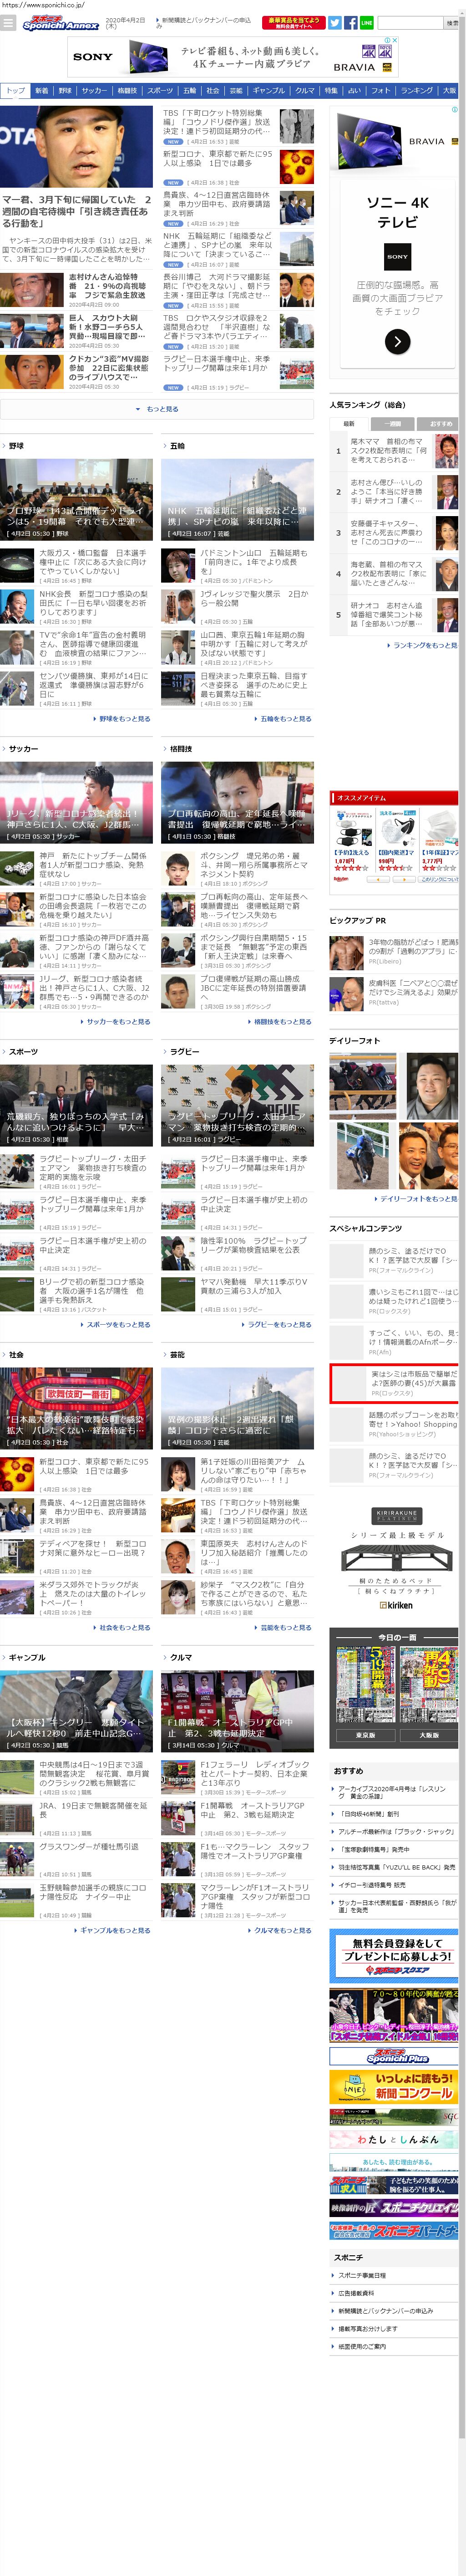This screenshot has height=2576, width=466.
Task: Switch ranking to 一週間 tab
Action: pyautogui.click(x=393, y=424)
